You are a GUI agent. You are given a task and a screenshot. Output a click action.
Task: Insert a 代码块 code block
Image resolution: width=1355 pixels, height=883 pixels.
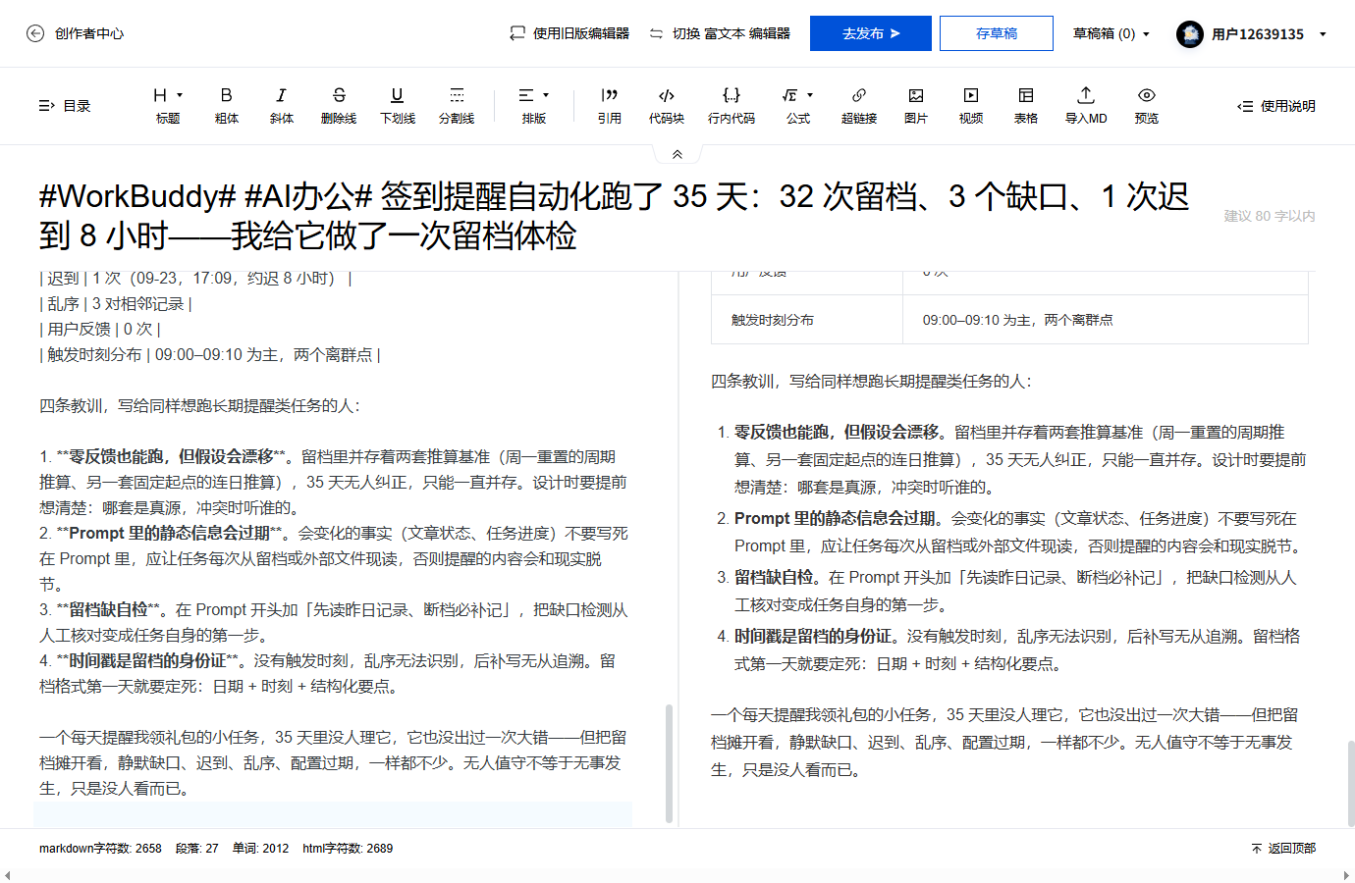tap(667, 105)
